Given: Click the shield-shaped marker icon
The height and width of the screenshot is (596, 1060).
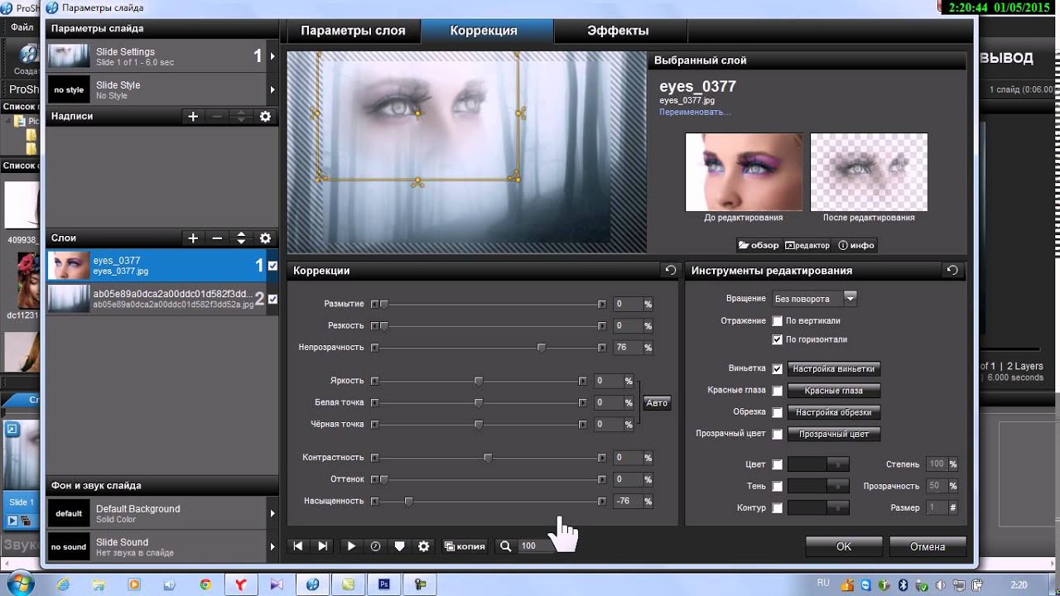Looking at the screenshot, I should tap(399, 546).
